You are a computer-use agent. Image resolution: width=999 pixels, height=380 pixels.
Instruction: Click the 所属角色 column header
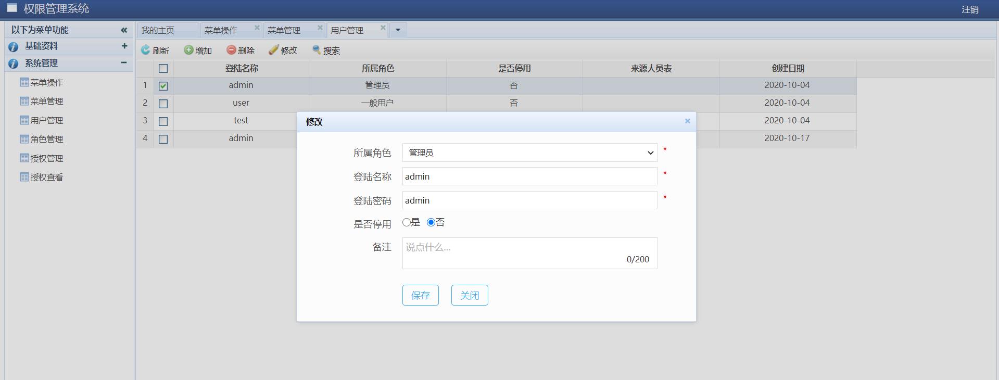point(378,68)
